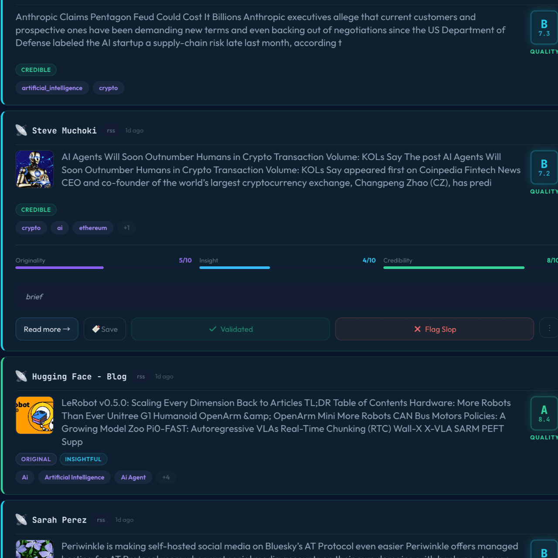The width and height of the screenshot is (558, 558).
Task: Expand the +1 hidden tags
Action: (126, 228)
